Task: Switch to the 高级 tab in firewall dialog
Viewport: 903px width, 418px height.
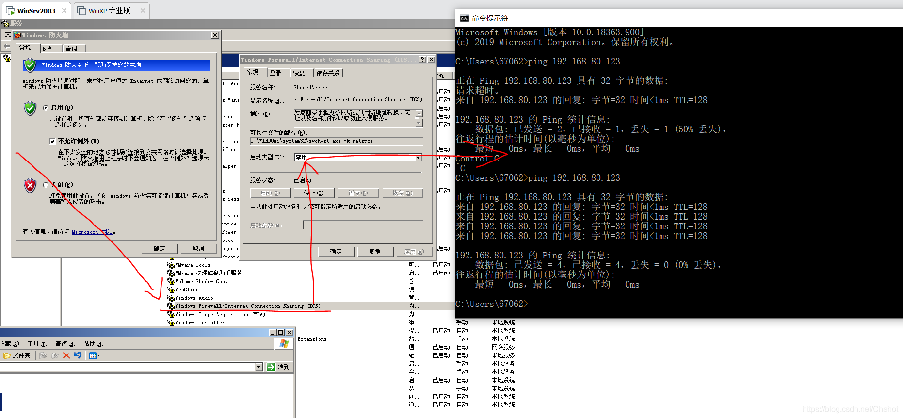Action: click(74, 48)
